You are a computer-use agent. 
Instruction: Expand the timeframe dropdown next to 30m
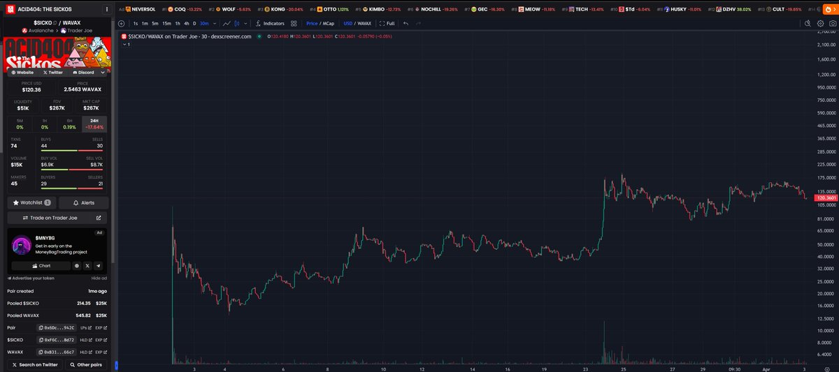point(214,23)
